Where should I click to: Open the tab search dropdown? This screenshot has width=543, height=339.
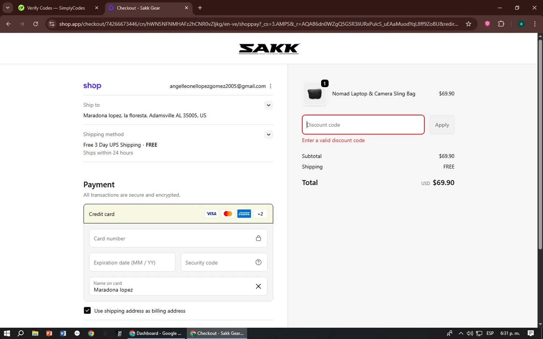click(x=8, y=8)
